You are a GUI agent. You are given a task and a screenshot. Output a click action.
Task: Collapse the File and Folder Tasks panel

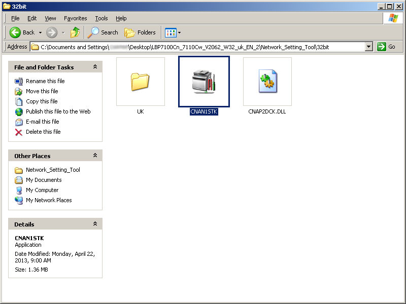pos(95,67)
